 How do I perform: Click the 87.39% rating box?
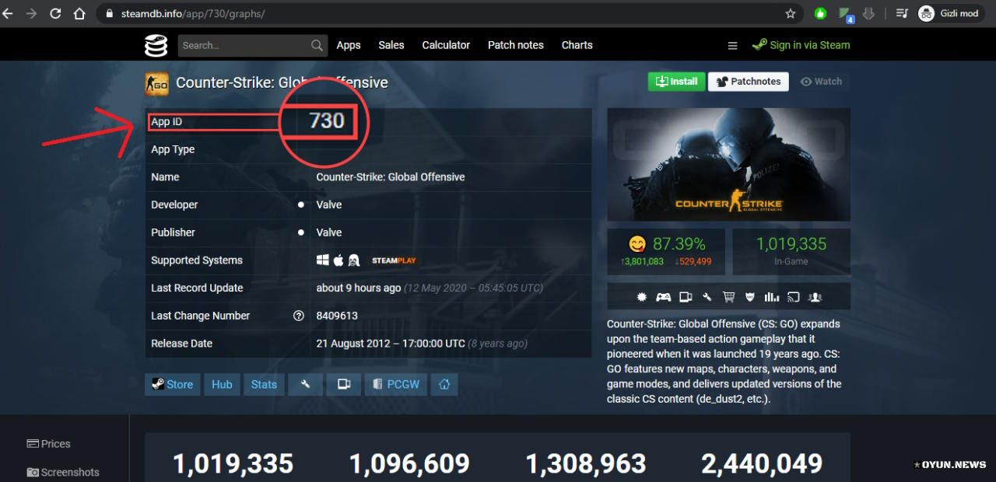click(x=666, y=251)
